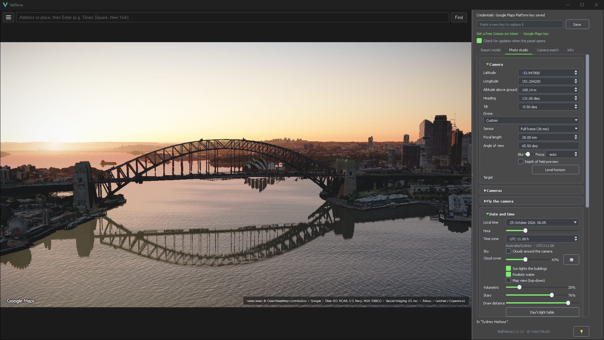This screenshot has height=340, width=604.
Task: Collapse the Date and time section
Action: pyautogui.click(x=500, y=214)
